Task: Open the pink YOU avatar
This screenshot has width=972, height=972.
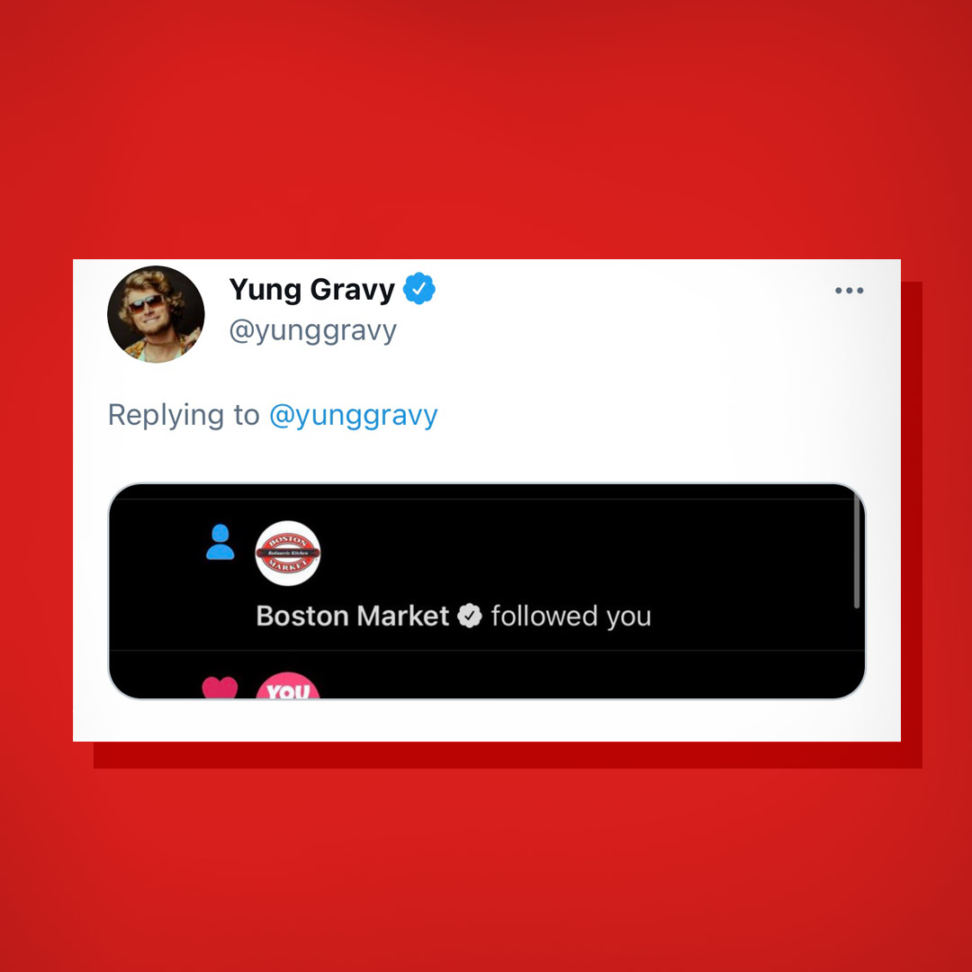Action: click(x=288, y=686)
